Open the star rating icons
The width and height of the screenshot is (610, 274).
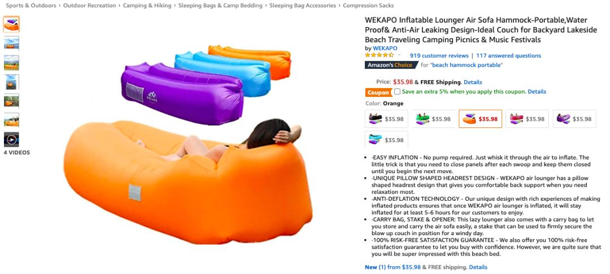point(380,55)
